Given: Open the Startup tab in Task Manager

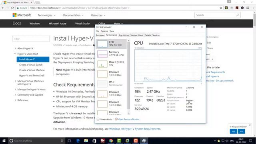Looking at the screenshot, I should click(133, 35).
